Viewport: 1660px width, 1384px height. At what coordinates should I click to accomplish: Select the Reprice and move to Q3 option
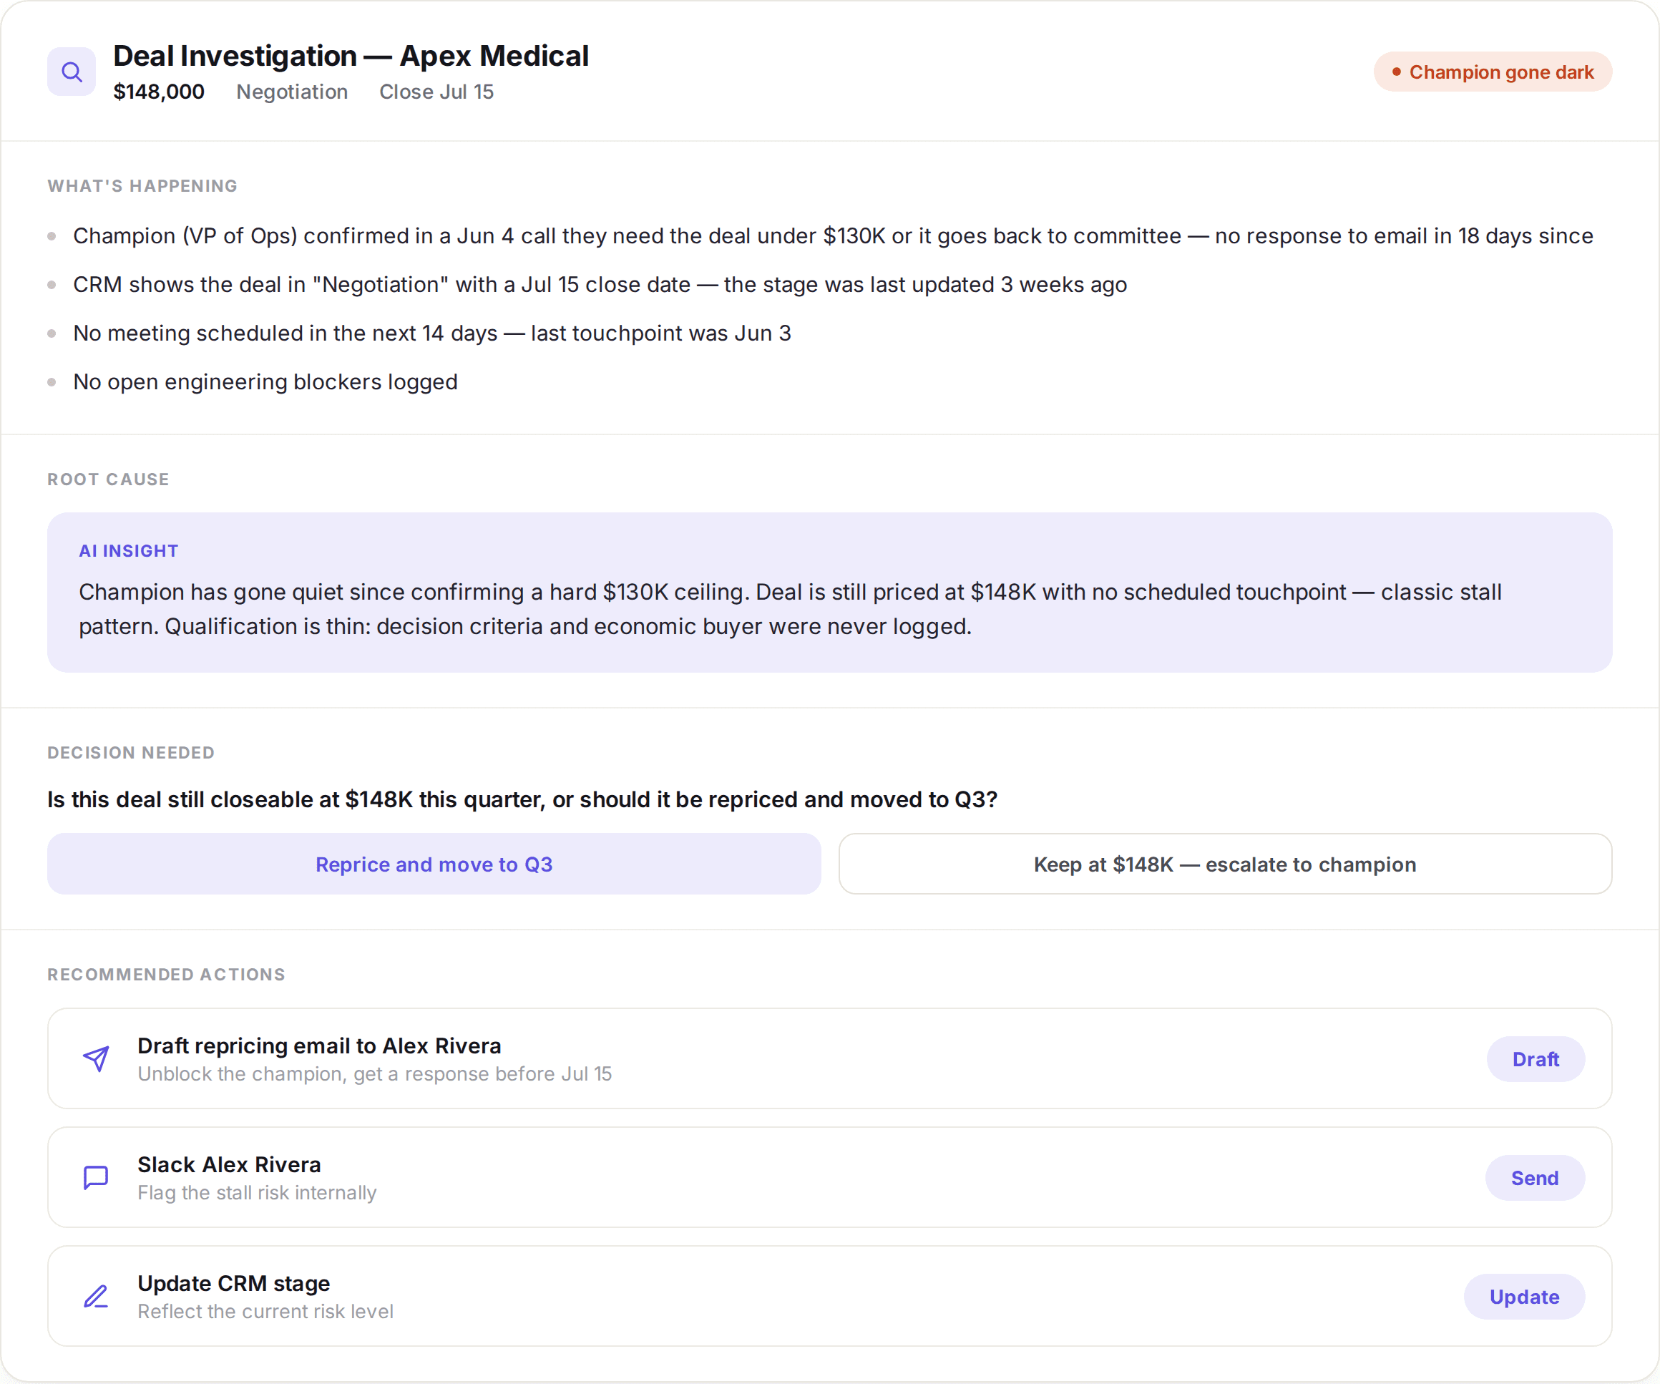[x=434, y=864]
